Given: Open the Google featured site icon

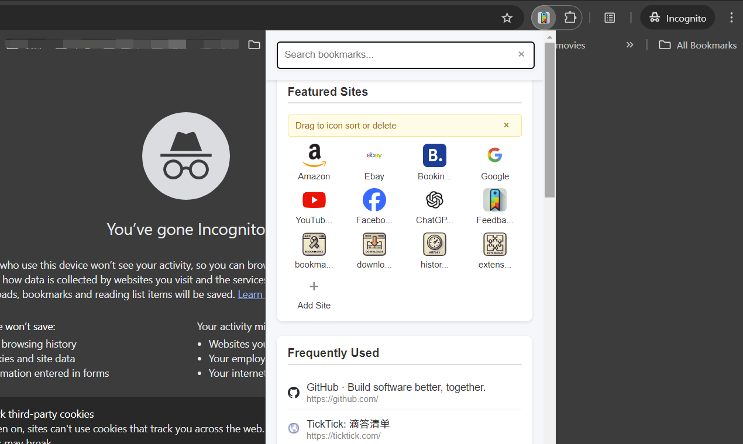Looking at the screenshot, I should pos(495,155).
